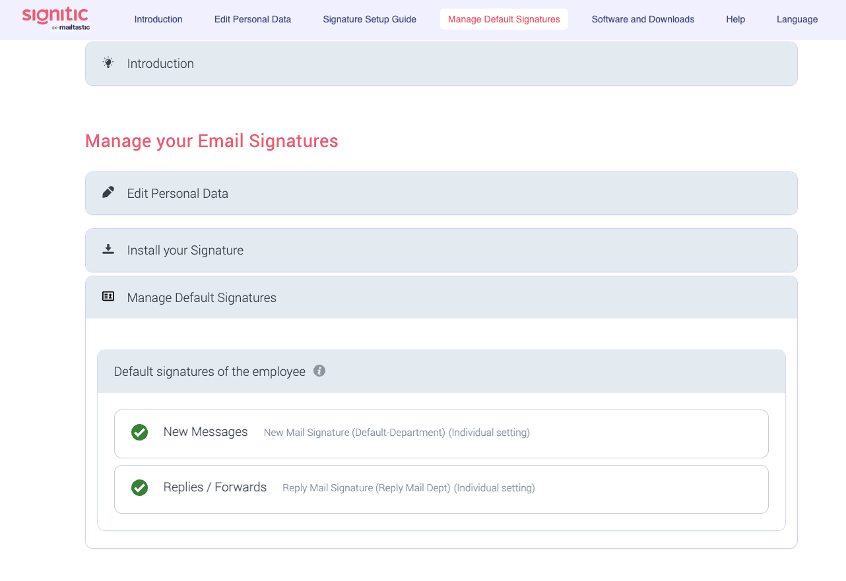Click the info icon next to Default signatures

[319, 371]
